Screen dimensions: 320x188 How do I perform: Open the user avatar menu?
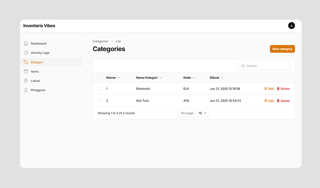click(x=291, y=26)
